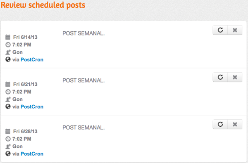This screenshot has height=163, width=248.
Task: Click the refresh icon for the 6/28/13 post
Action: pos(220,124)
